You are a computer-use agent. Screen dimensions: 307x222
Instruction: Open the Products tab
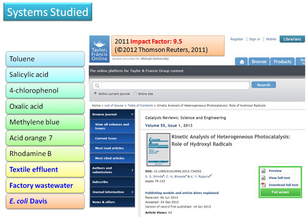(282, 62)
